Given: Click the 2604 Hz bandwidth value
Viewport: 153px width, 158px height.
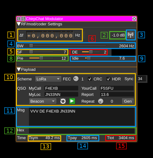Looking at the screenshot, I should pos(127,46).
